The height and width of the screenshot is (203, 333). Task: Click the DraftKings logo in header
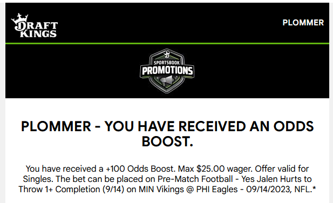click(x=35, y=25)
